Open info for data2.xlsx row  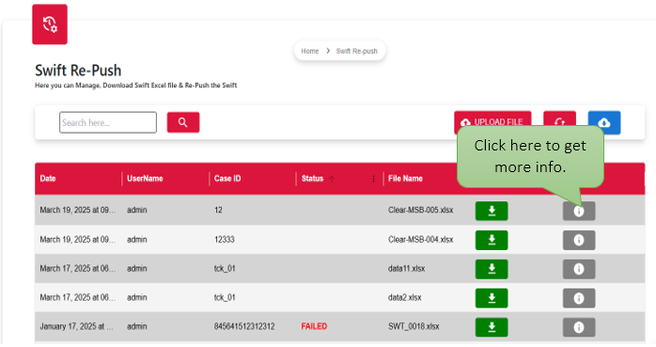(x=579, y=298)
